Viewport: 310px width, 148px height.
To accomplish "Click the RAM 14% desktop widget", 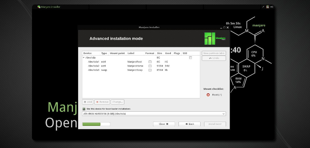I will click(x=238, y=80).
